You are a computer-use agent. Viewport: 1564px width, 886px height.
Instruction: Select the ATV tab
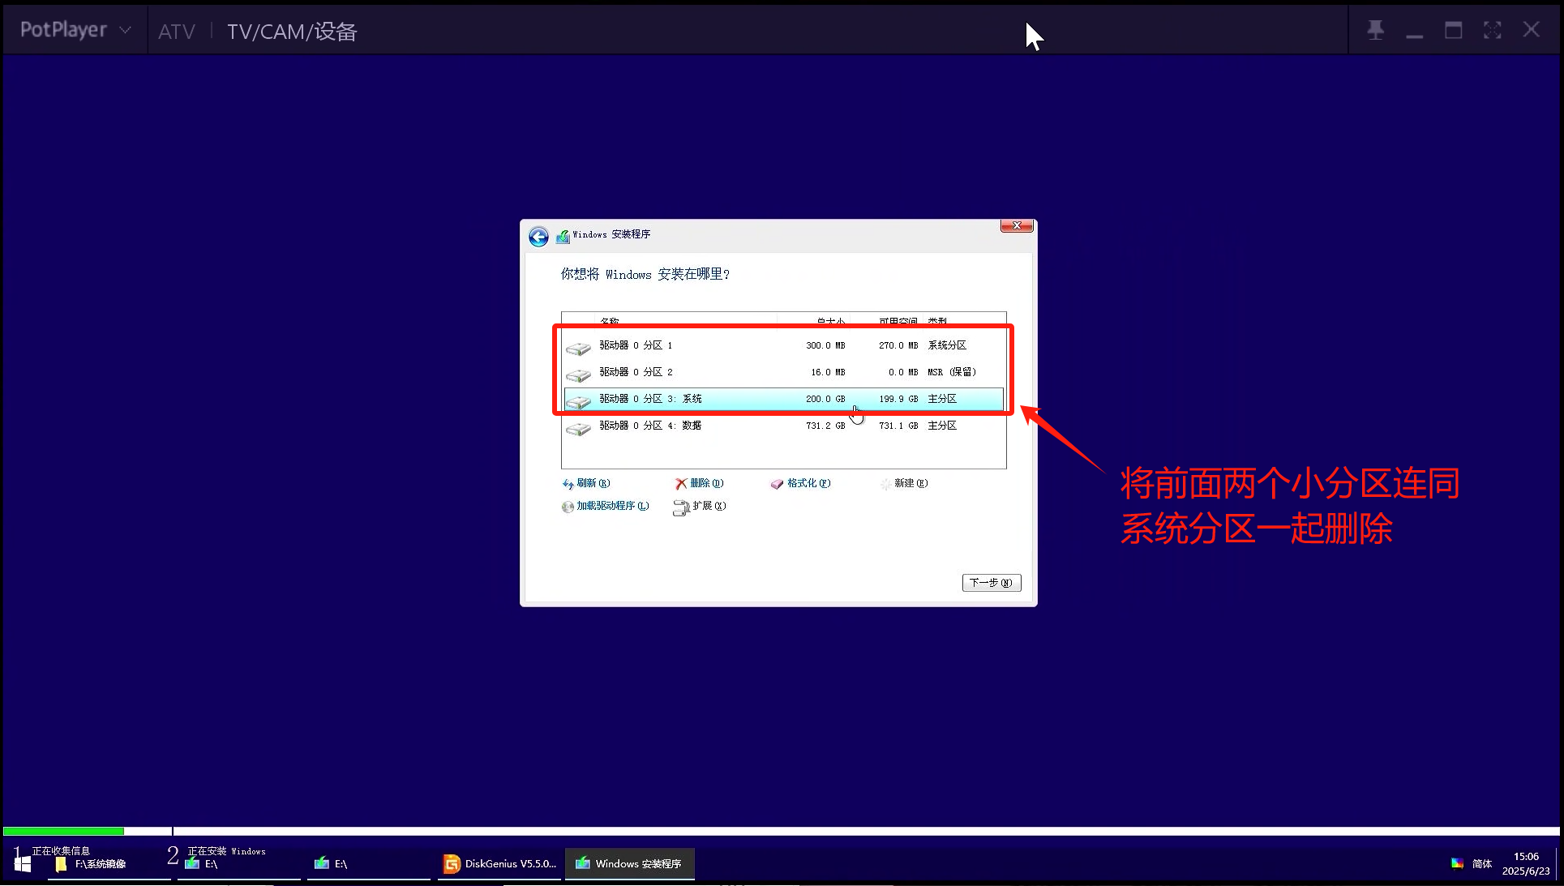176,32
